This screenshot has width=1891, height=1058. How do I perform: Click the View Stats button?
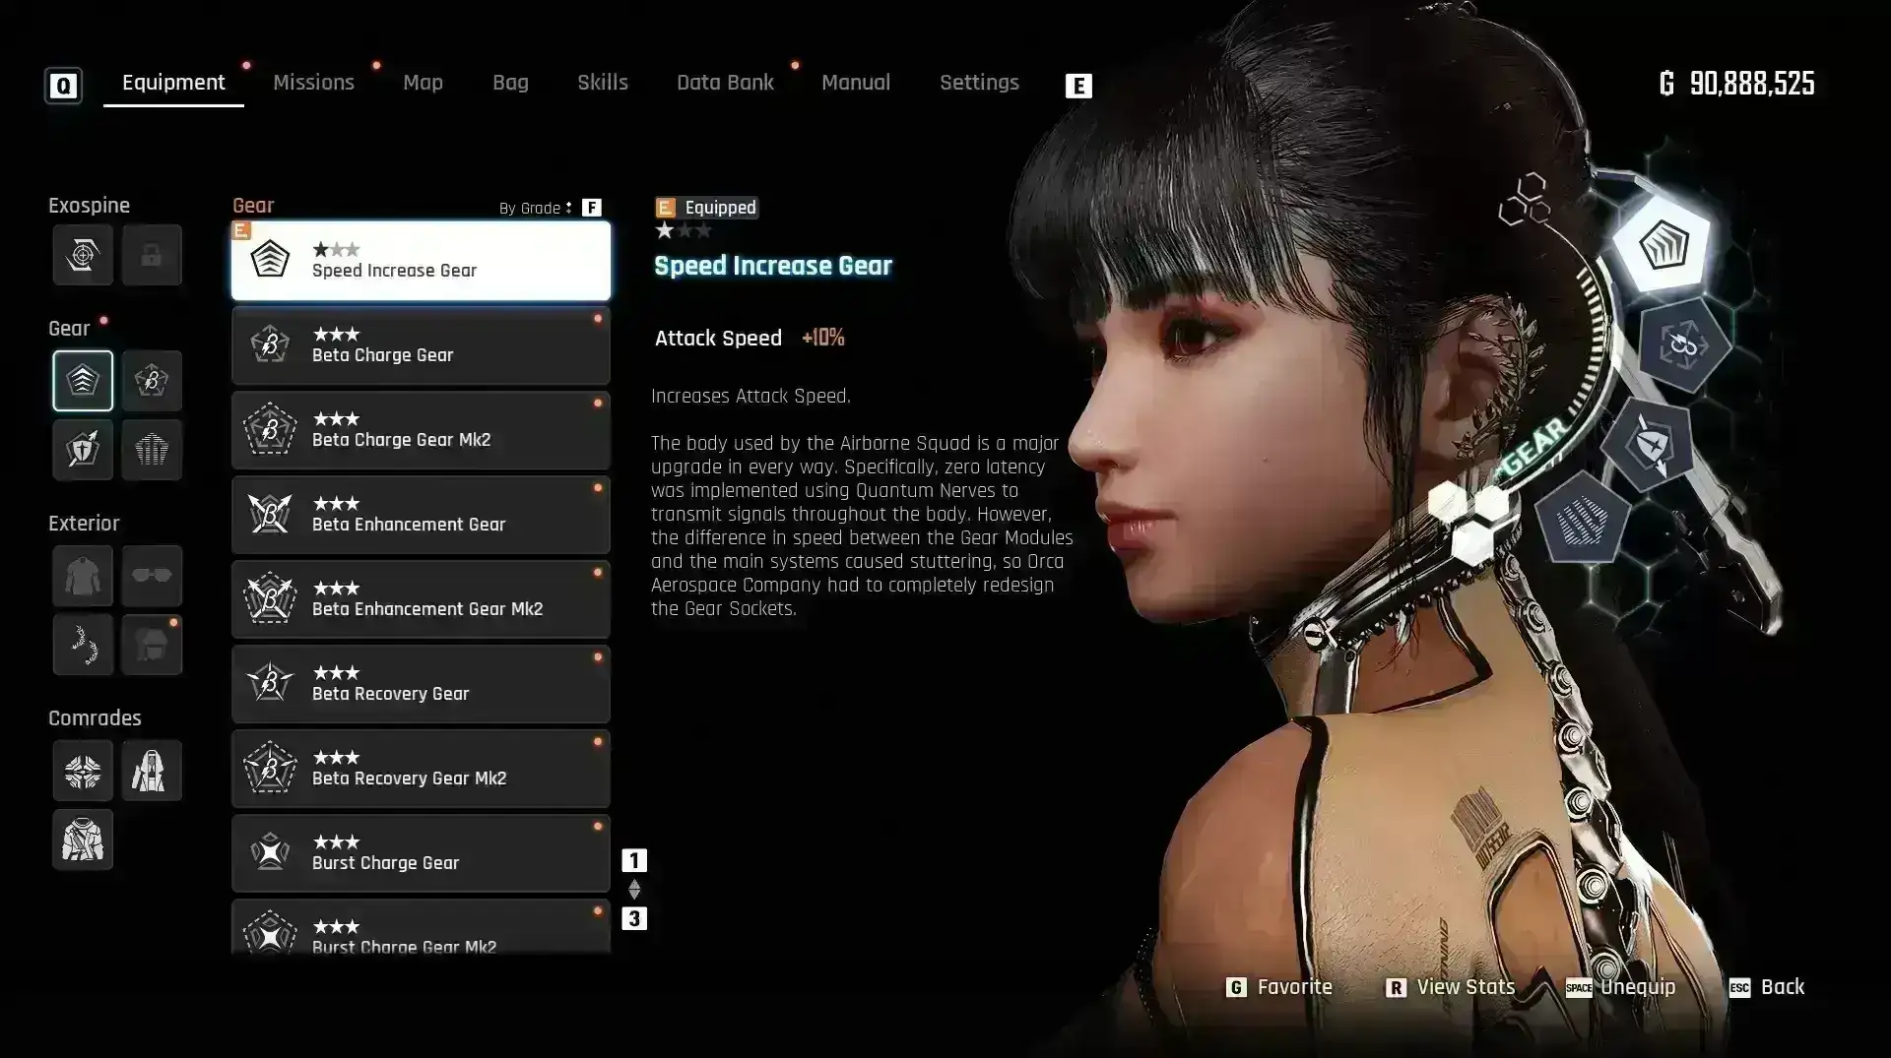point(1451,987)
